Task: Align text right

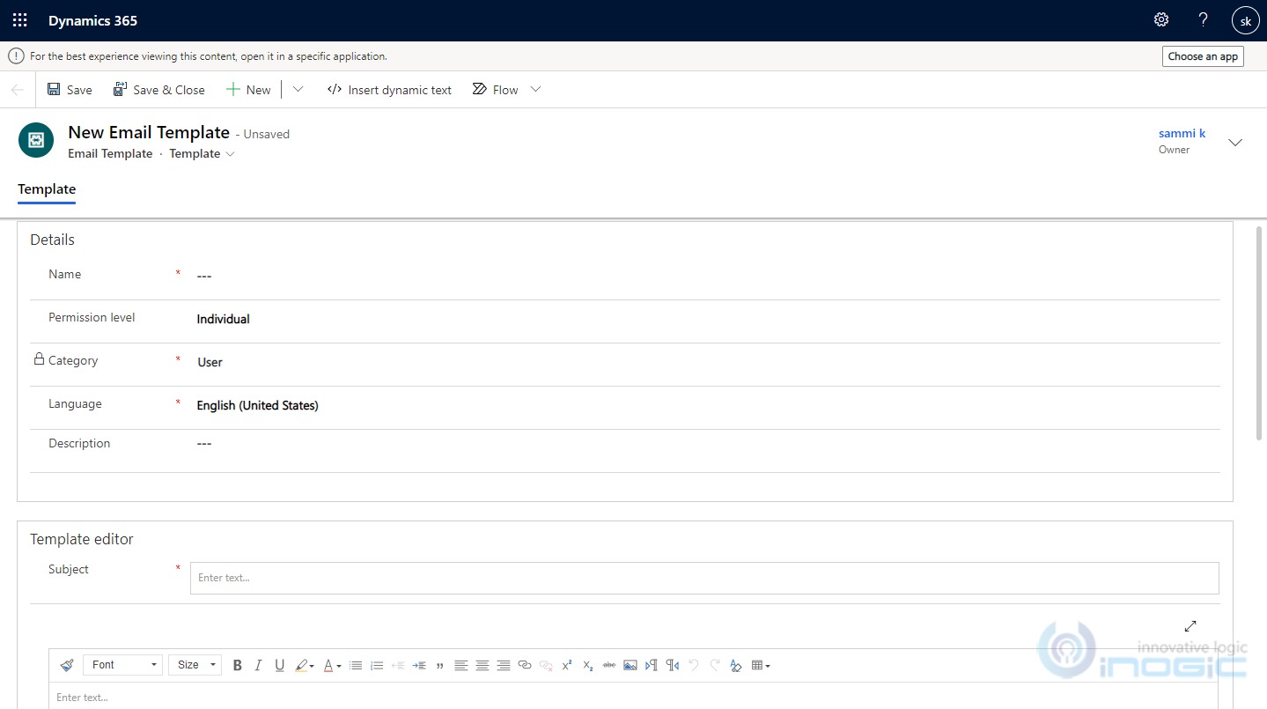Action: click(504, 665)
